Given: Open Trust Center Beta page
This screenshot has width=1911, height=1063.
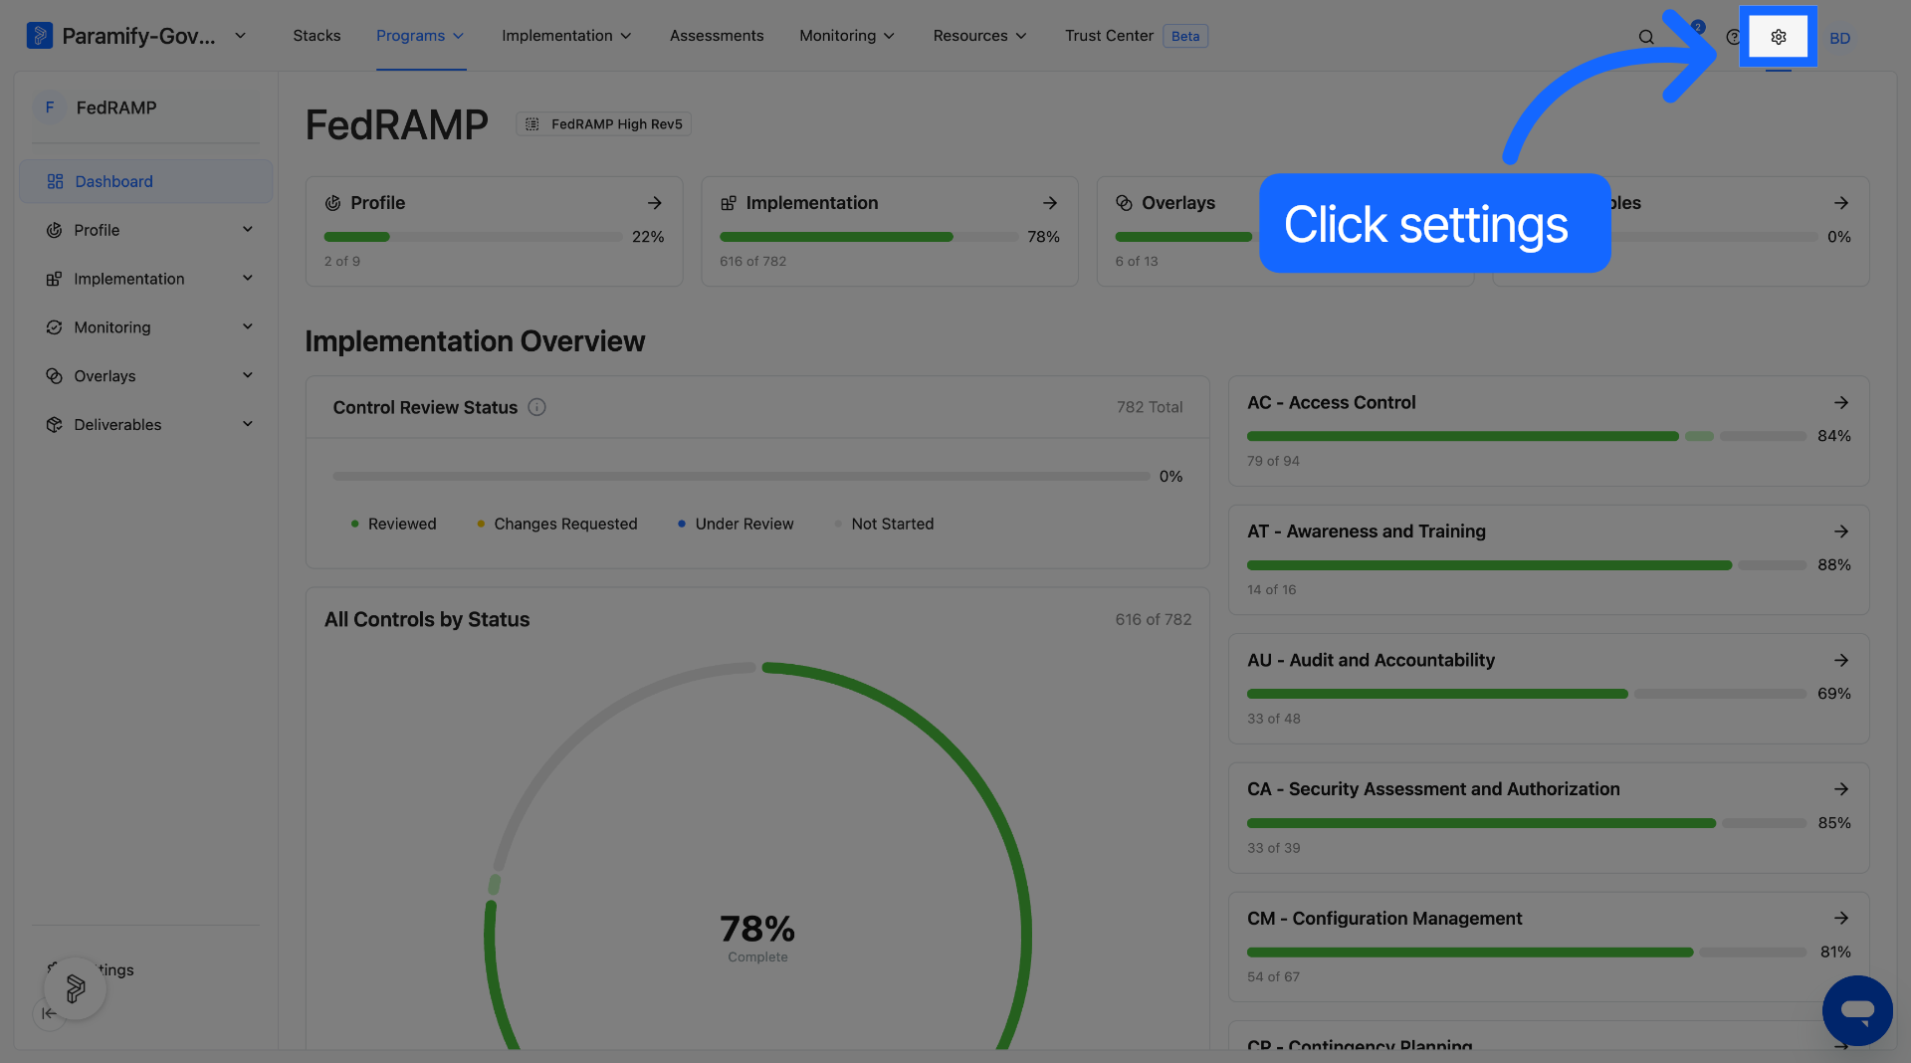Looking at the screenshot, I should coord(1136,36).
